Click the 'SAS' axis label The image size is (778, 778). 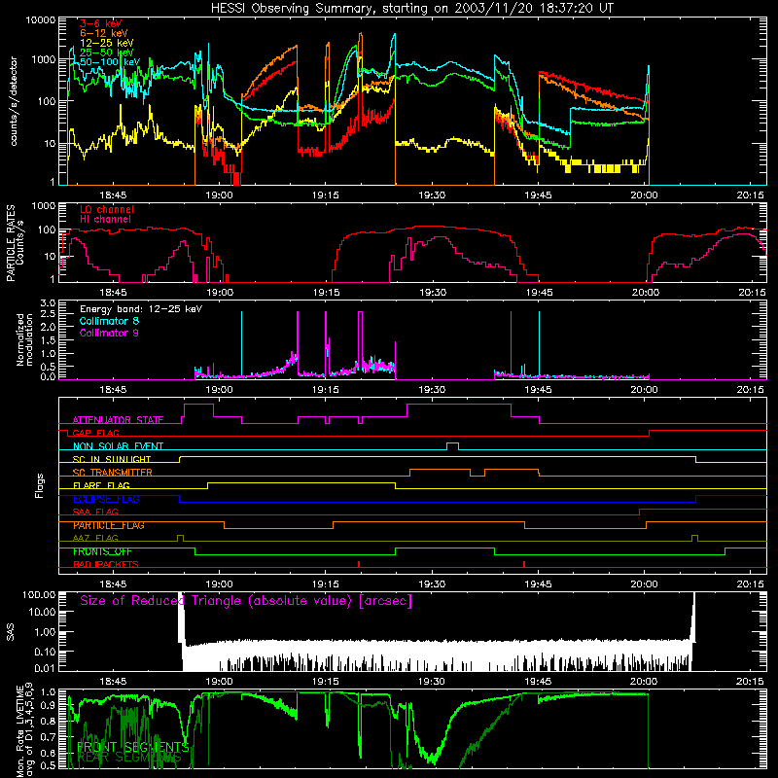click(11, 632)
